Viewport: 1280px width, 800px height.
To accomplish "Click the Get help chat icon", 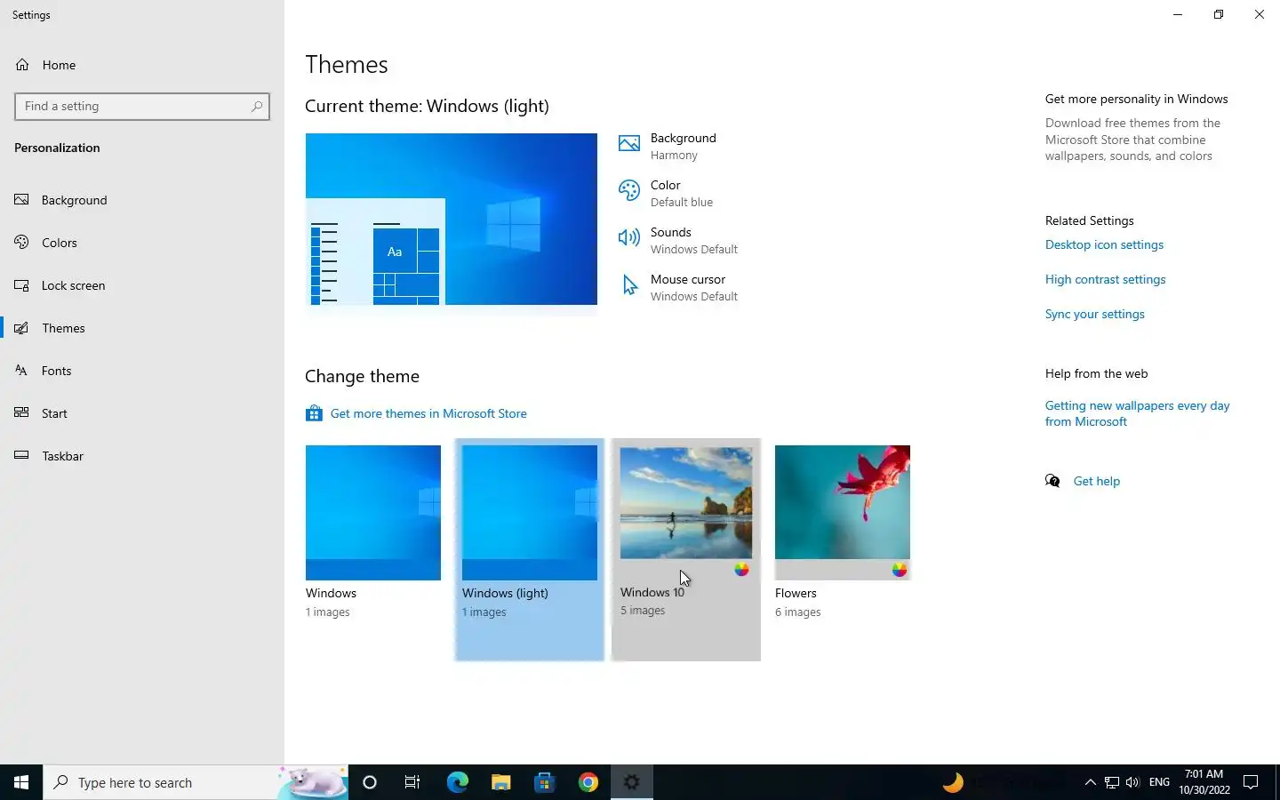I will click(x=1053, y=481).
